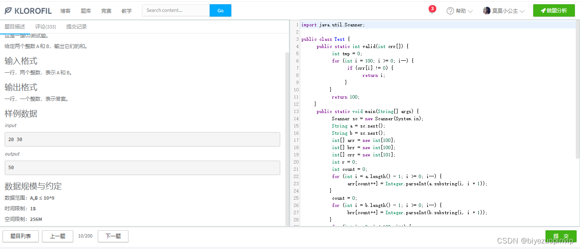
Task: Switch to the 评论(333) tab
Action: [45, 27]
